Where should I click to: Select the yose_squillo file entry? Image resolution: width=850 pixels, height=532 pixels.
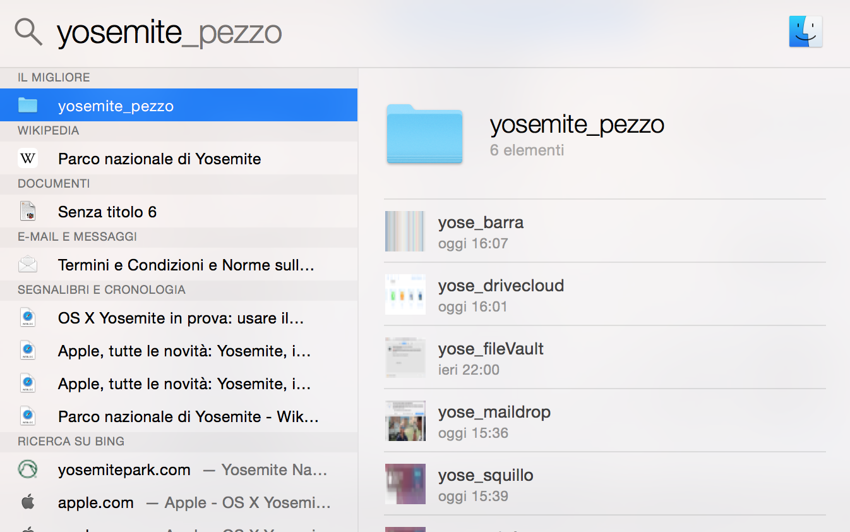tap(486, 483)
